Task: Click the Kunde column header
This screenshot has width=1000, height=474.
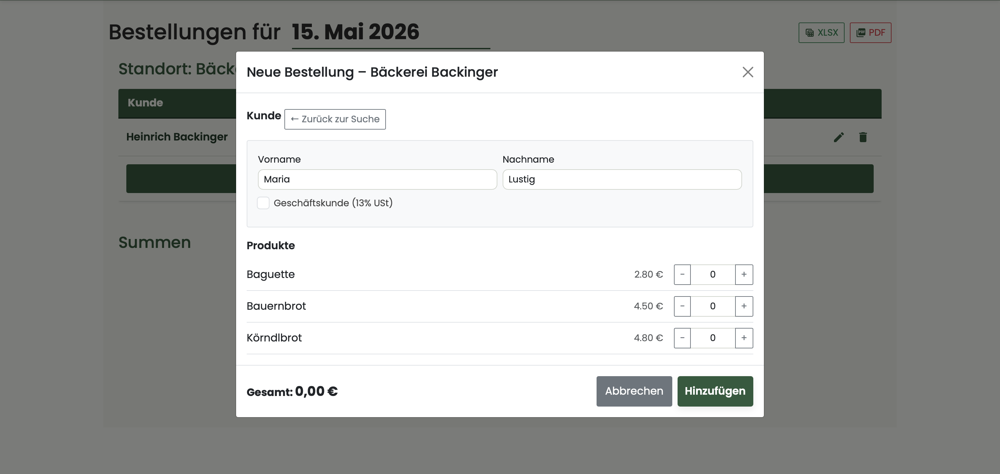Action: pos(145,103)
